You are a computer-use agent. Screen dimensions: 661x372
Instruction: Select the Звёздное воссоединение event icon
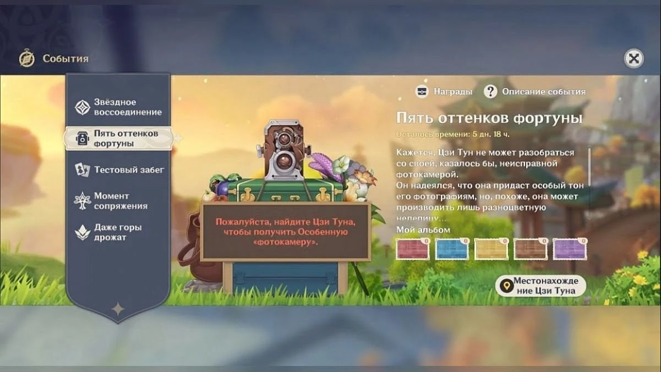(83, 107)
